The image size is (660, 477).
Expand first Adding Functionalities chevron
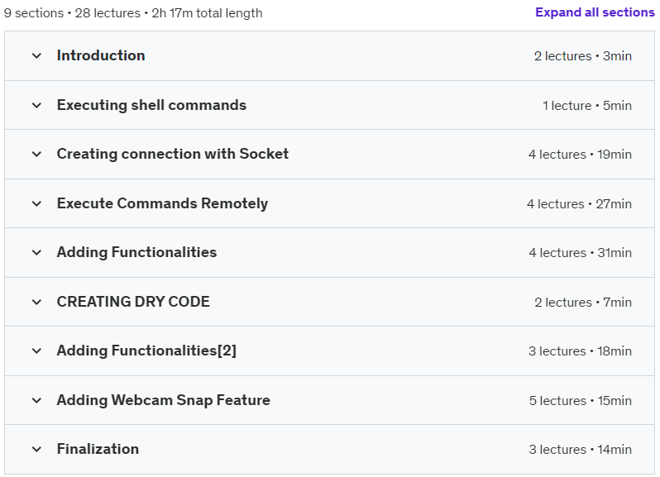[36, 252]
